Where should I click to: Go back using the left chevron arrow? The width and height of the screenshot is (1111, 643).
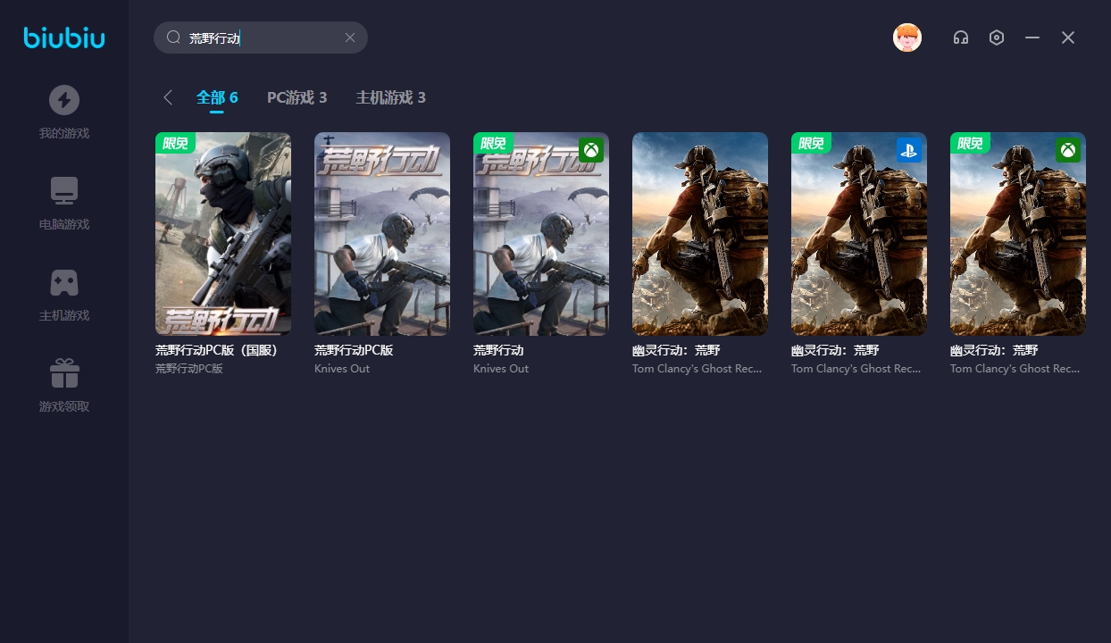pos(168,97)
